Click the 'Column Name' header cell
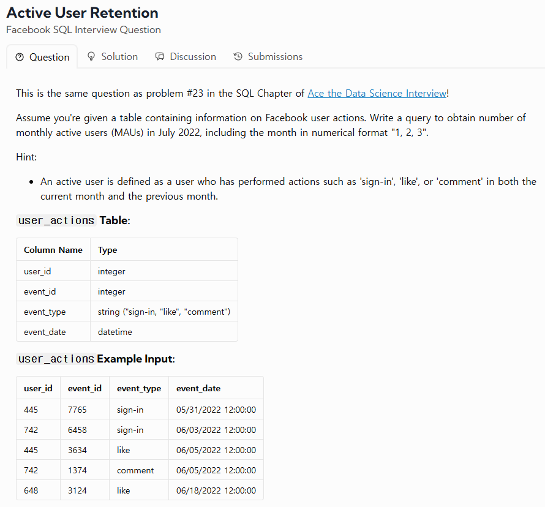 (53, 250)
